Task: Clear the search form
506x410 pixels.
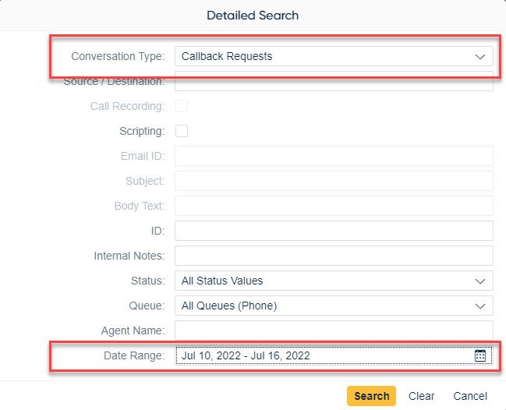Action: 421,396
